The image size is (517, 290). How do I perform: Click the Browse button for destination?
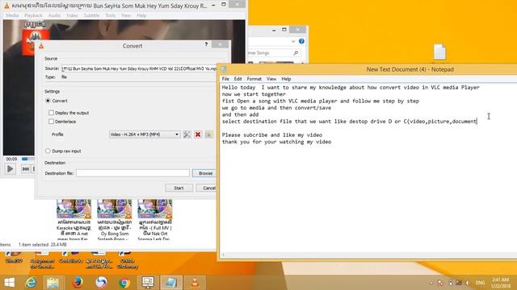tap(204, 173)
